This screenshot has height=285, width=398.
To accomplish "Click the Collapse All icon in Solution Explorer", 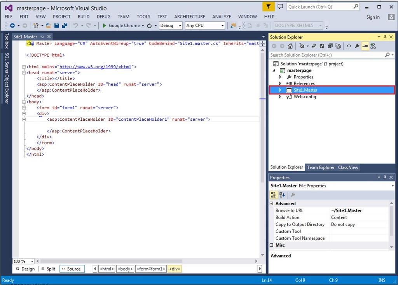I will pyautogui.click(x=330, y=46).
